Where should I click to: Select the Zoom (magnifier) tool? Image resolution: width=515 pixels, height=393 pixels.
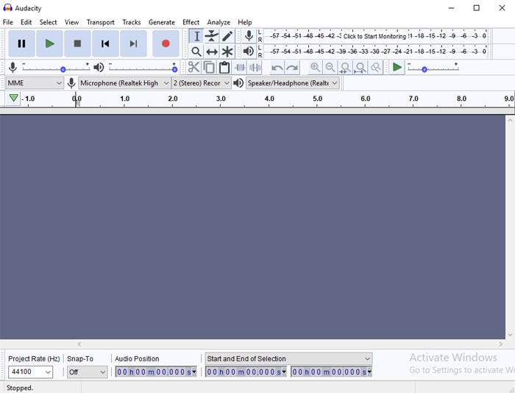click(x=196, y=52)
